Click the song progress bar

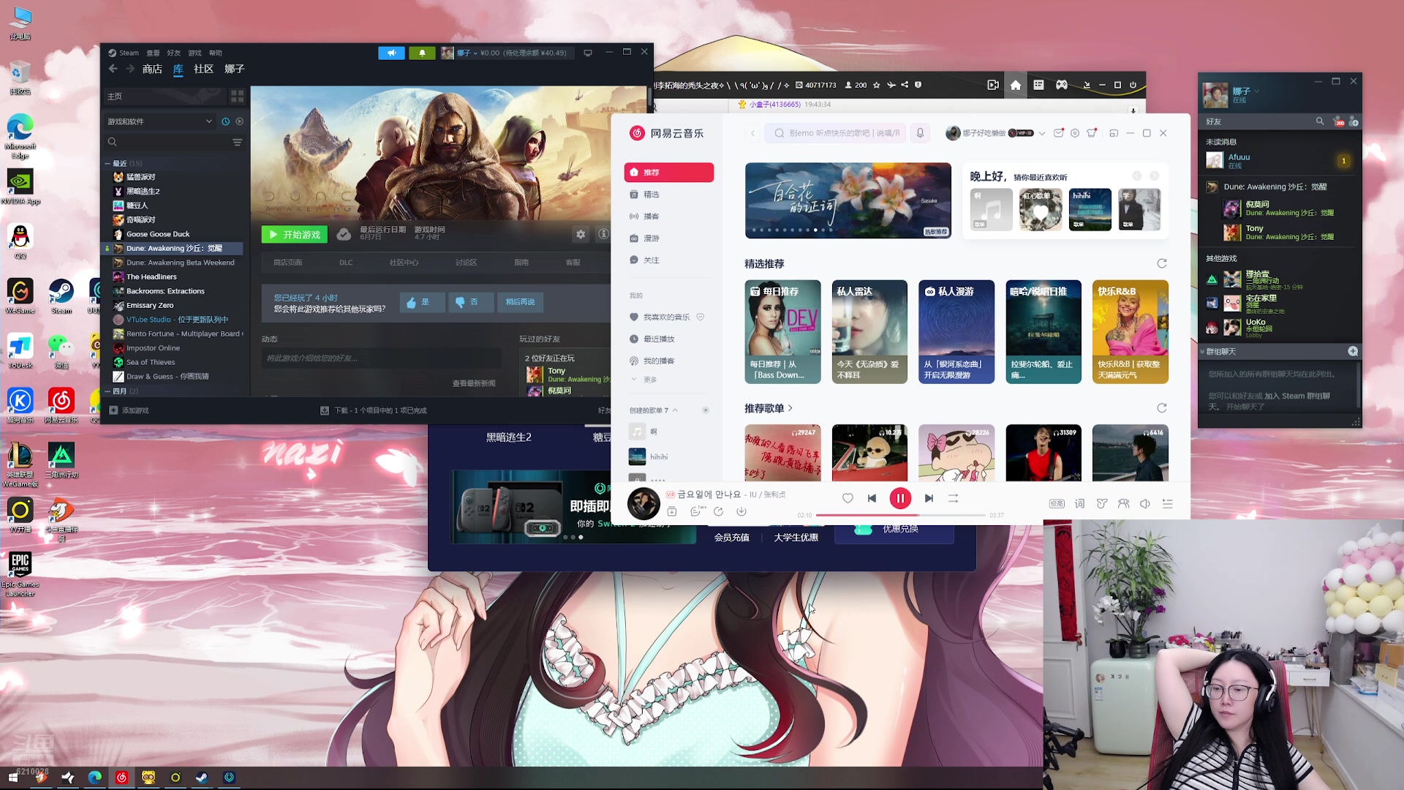900,515
